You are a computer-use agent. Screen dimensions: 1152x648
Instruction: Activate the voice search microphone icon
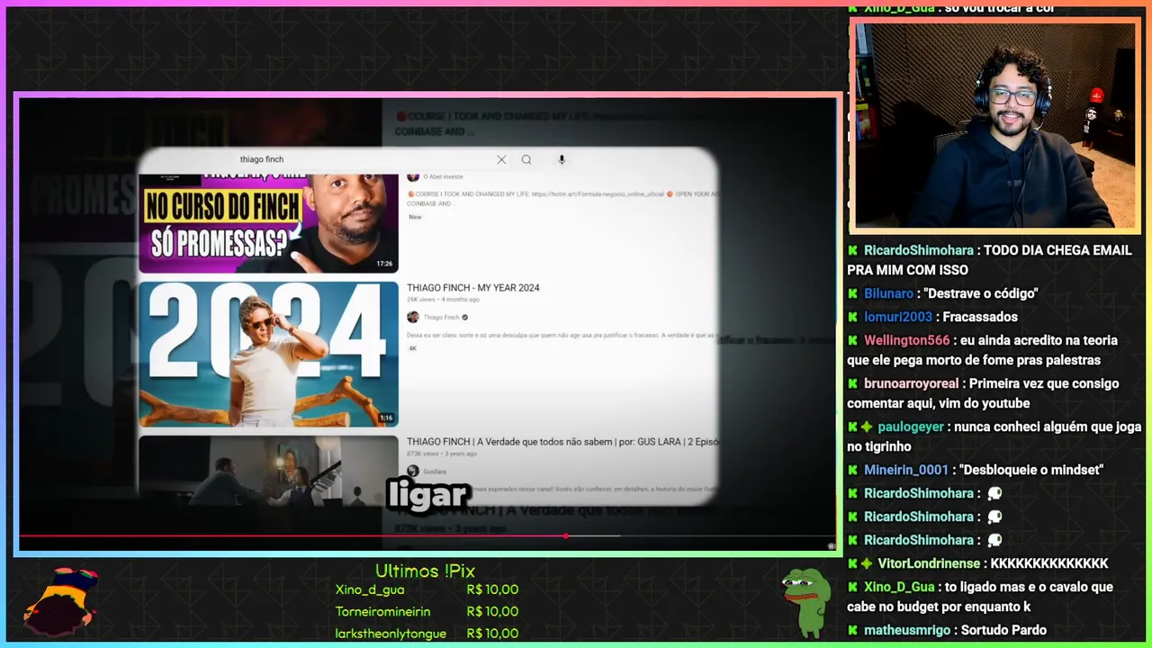point(562,159)
